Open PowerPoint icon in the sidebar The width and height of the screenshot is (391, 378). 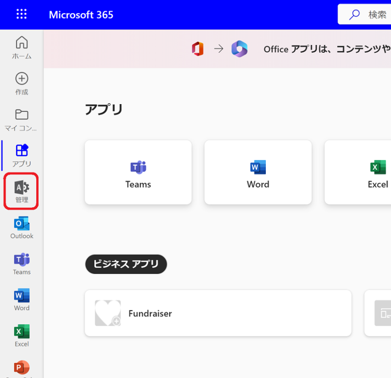pyautogui.click(x=22, y=368)
